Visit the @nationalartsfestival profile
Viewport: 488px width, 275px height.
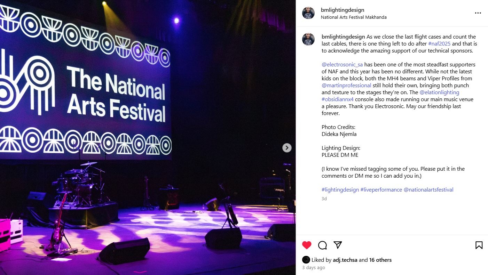428,190
